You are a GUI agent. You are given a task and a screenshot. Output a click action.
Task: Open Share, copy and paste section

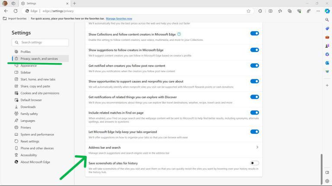point(40,86)
